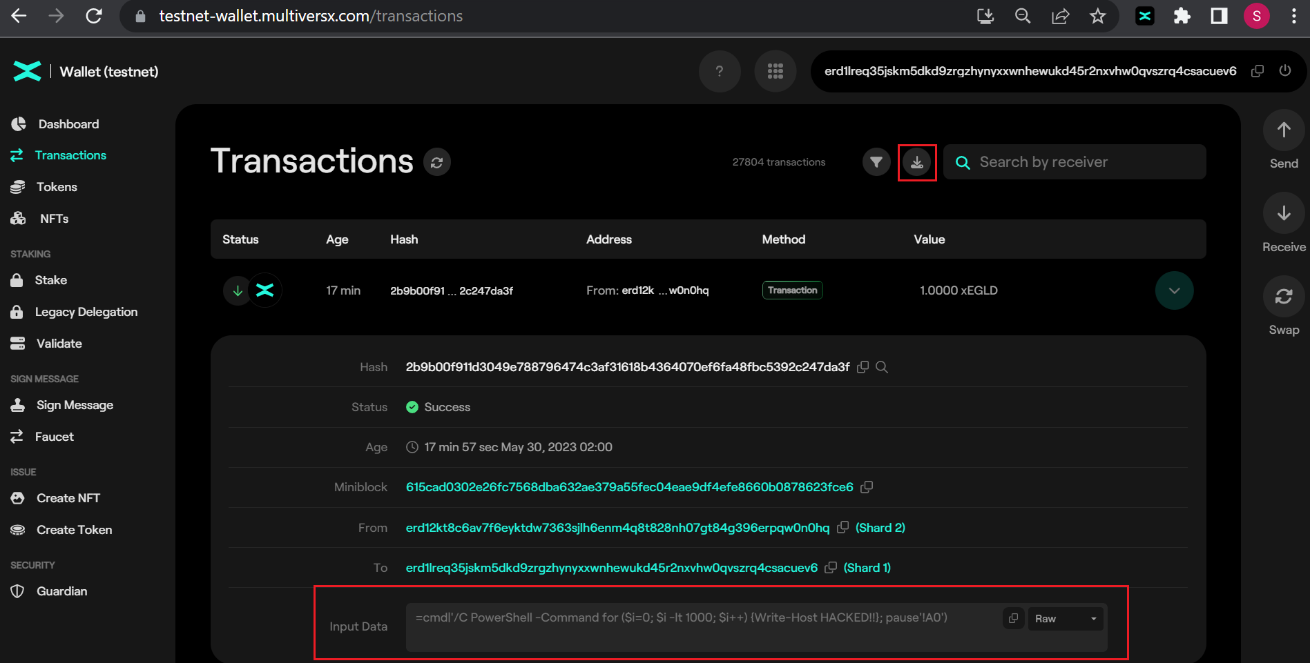Select Transactions in sidebar
Screen dimensions: 1310x663
pos(59,155)
